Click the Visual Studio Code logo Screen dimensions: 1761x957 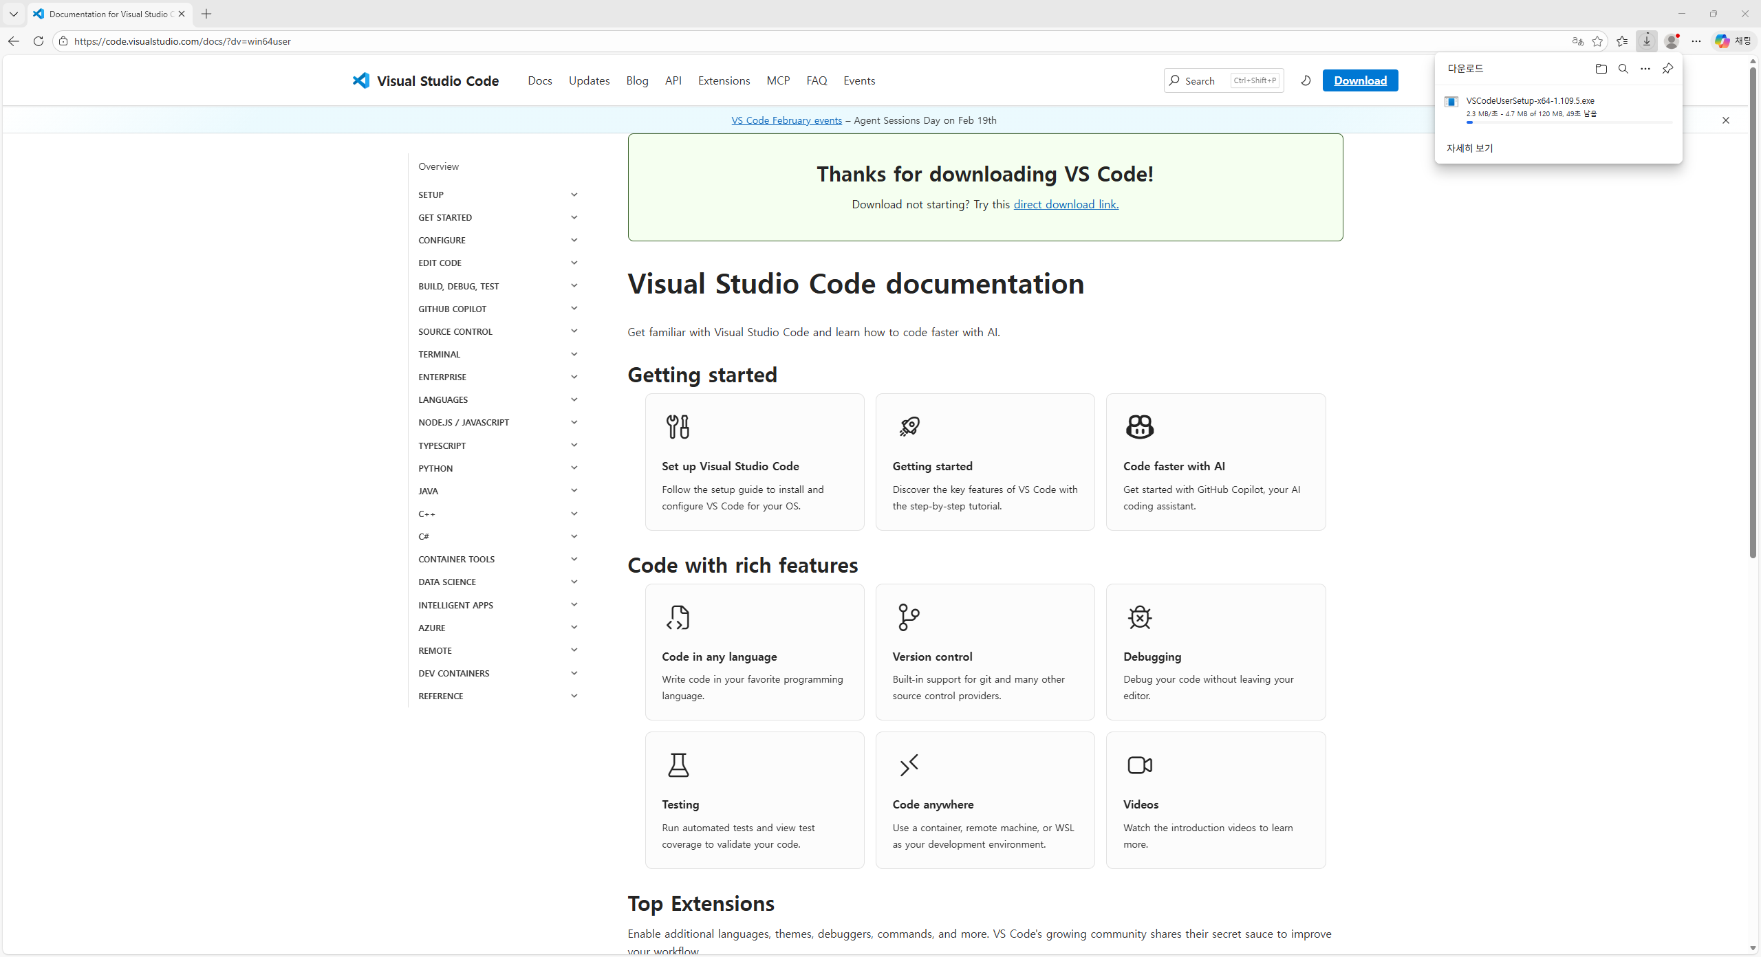361,80
